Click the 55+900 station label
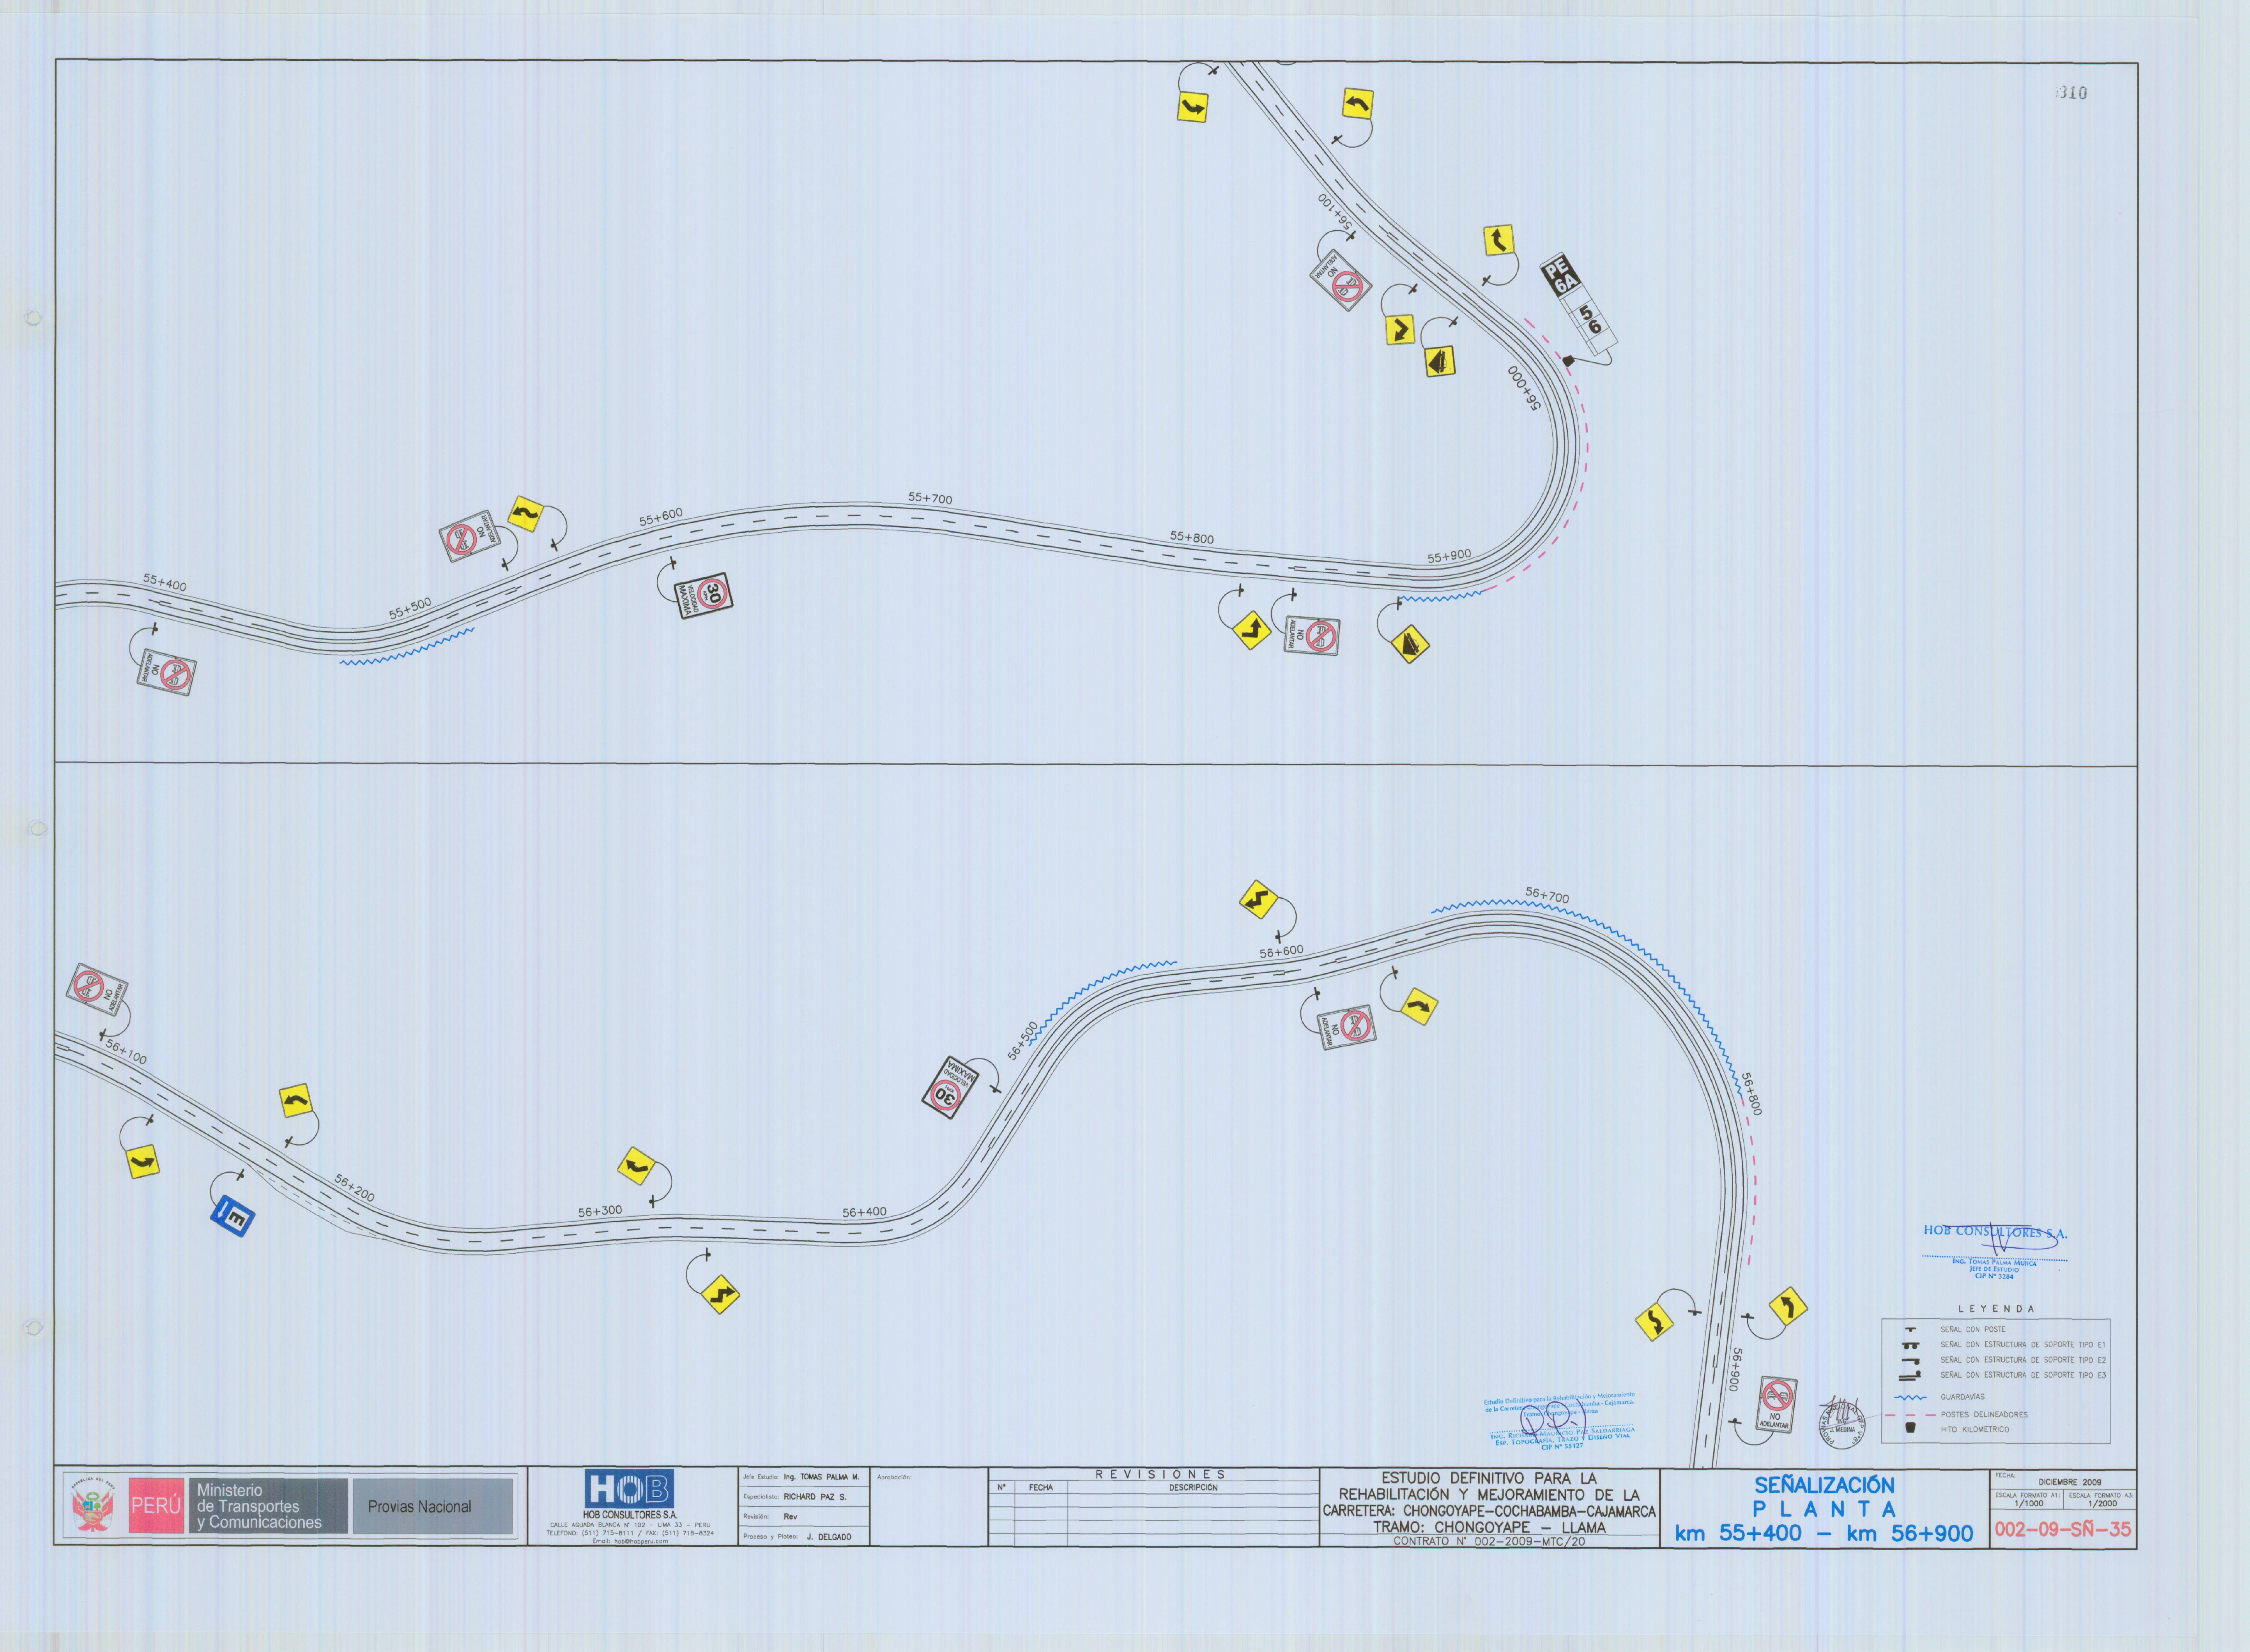The width and height of the screenshot is (2250, 1652). pyautogui.click(x=1449, y=556)
